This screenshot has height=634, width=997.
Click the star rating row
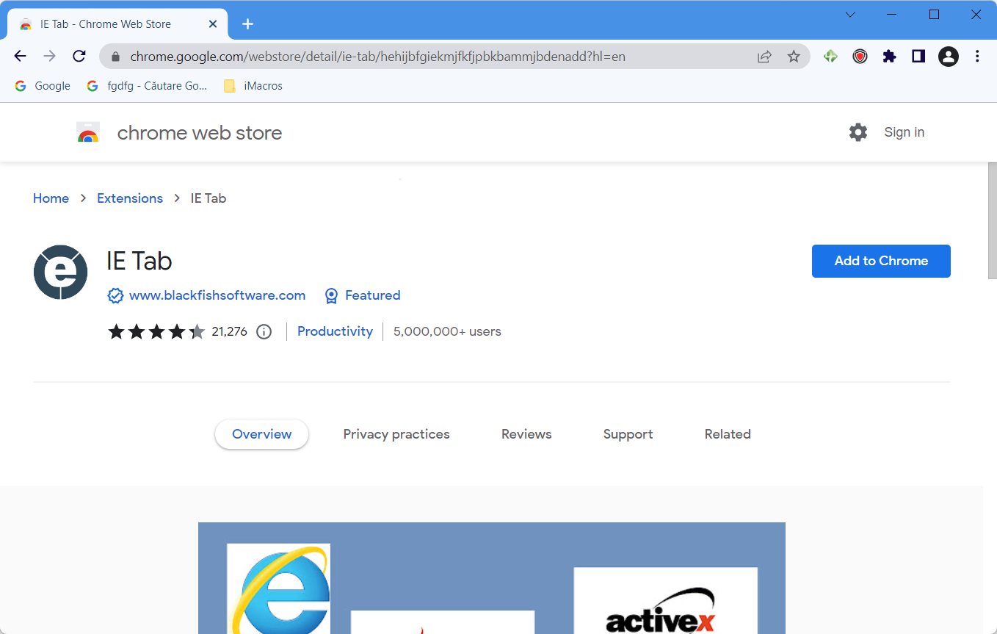pyautogui.click(x=156, y=331)
